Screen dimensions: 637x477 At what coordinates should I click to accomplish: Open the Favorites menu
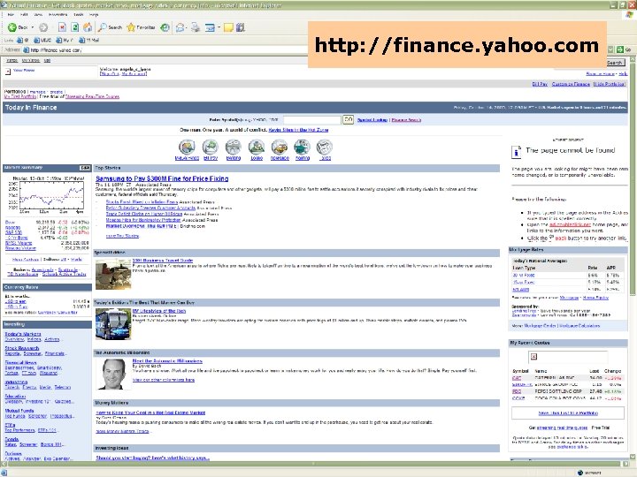58,14
